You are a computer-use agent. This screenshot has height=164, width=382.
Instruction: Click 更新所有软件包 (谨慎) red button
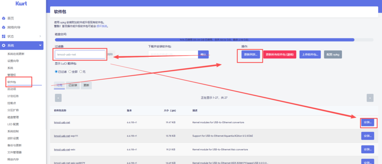[280, 54]
